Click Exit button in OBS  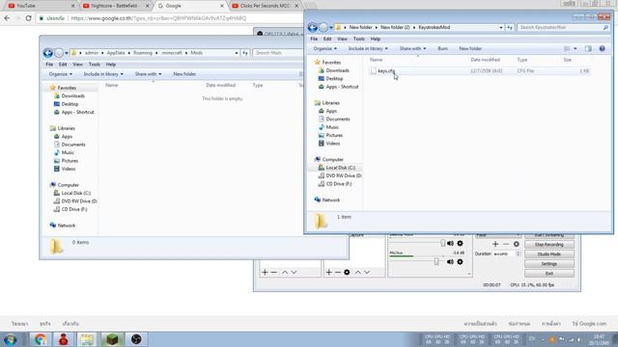549,274
